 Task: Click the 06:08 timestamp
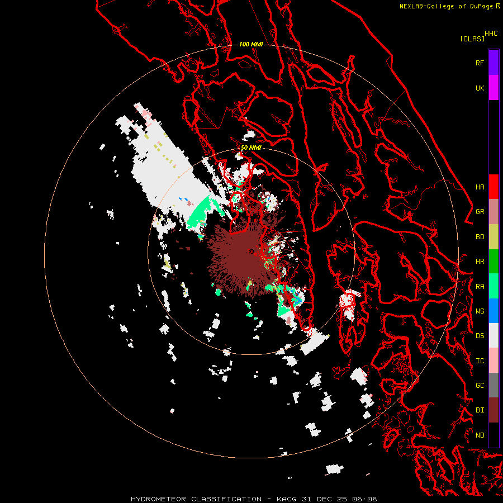click(364, 499)
